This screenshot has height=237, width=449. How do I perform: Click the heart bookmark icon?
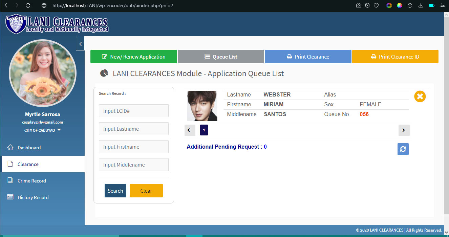point(376,5)
